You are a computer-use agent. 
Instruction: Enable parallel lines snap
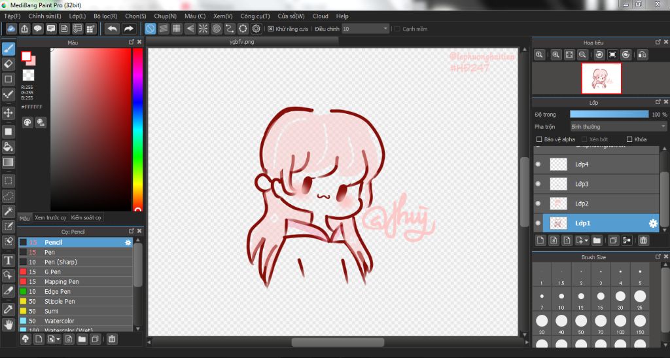[163, 29]
